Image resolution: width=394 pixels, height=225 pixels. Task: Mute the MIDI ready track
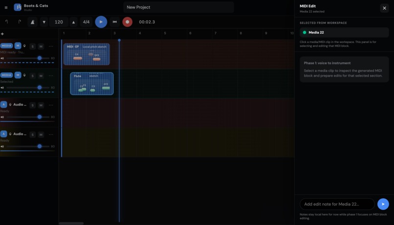(41, 46)
